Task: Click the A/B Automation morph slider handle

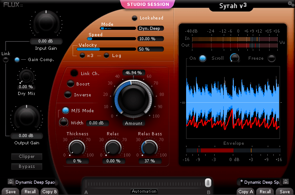Action: 208,183
